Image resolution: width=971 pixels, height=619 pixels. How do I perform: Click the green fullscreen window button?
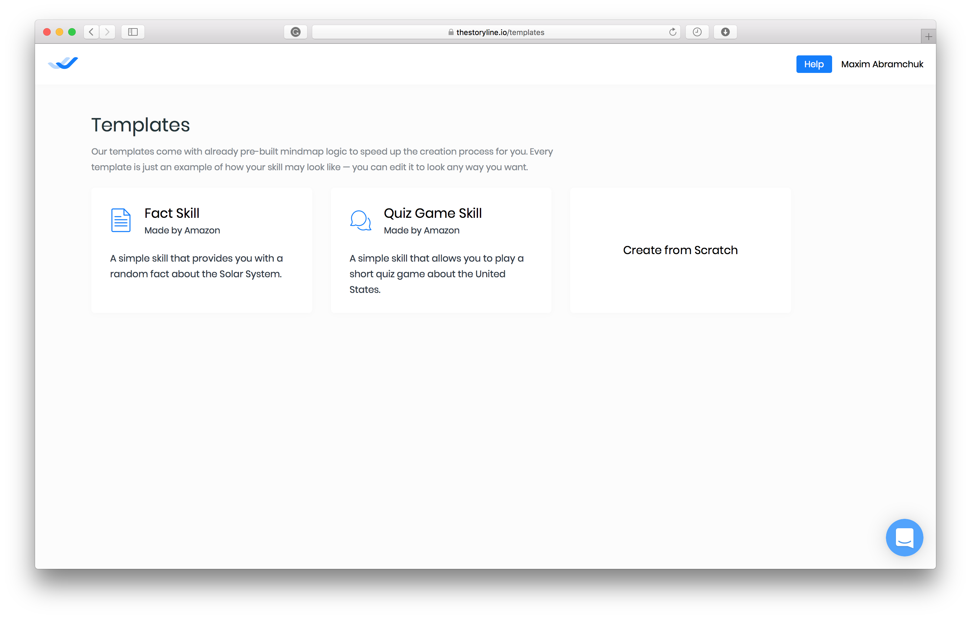[72, 32]
